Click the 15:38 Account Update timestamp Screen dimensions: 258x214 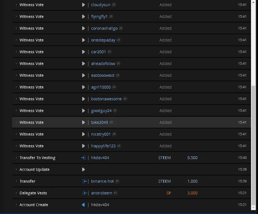click(x=242, y=169)
